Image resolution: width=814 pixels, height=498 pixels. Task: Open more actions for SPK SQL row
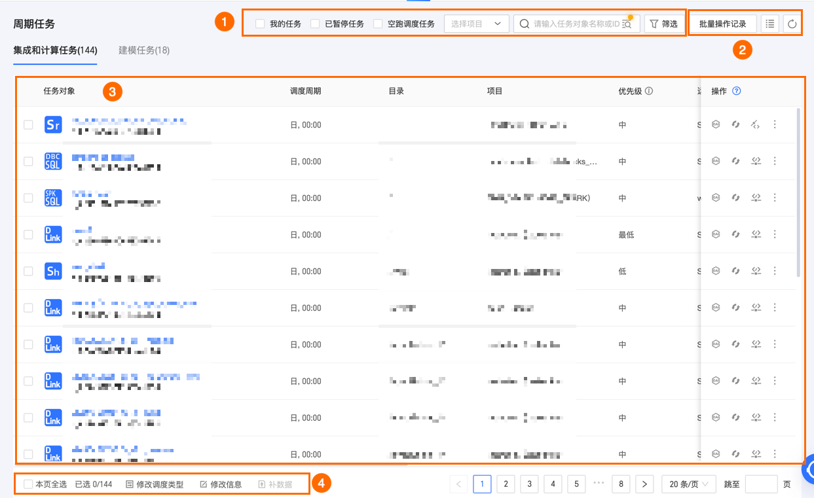point(775,198)
